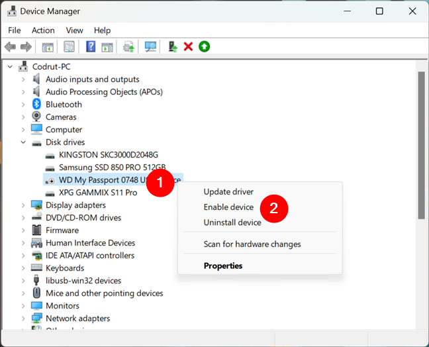Screen dimensions: 429x347
Task: Click Show/Hide Action Pane toolbar icon
Action: click(x=107, y=47)
